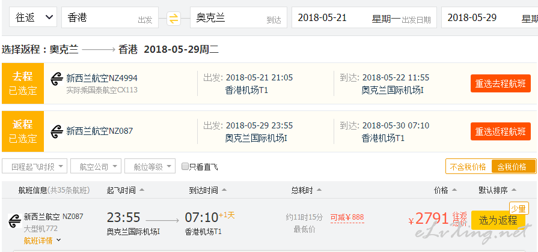Click 重选去程航班 button
The width and height of the screenshot is (538, 252).
(500, 83)
